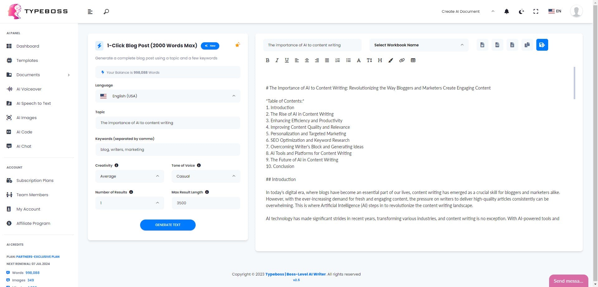This screenshot has height=287, width=598.
Task: Export result as Word document
Action: [482, 45]
